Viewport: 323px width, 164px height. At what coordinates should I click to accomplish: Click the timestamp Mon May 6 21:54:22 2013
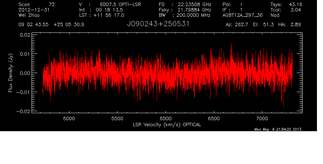pyautogui.click(x=278, y=129)
